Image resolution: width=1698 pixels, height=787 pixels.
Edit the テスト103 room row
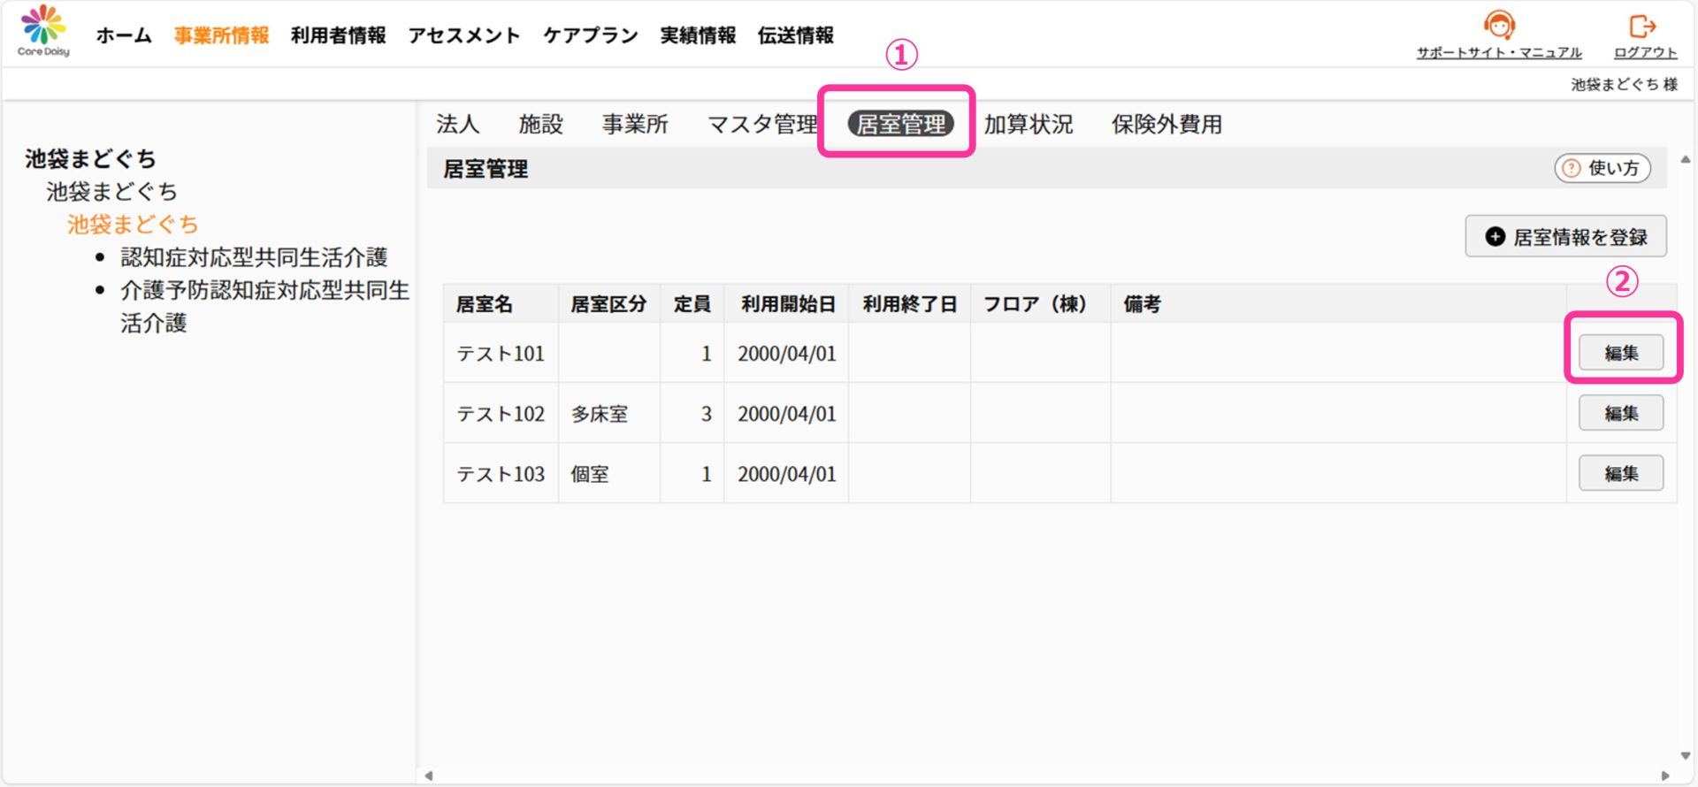pos(1621,473)
